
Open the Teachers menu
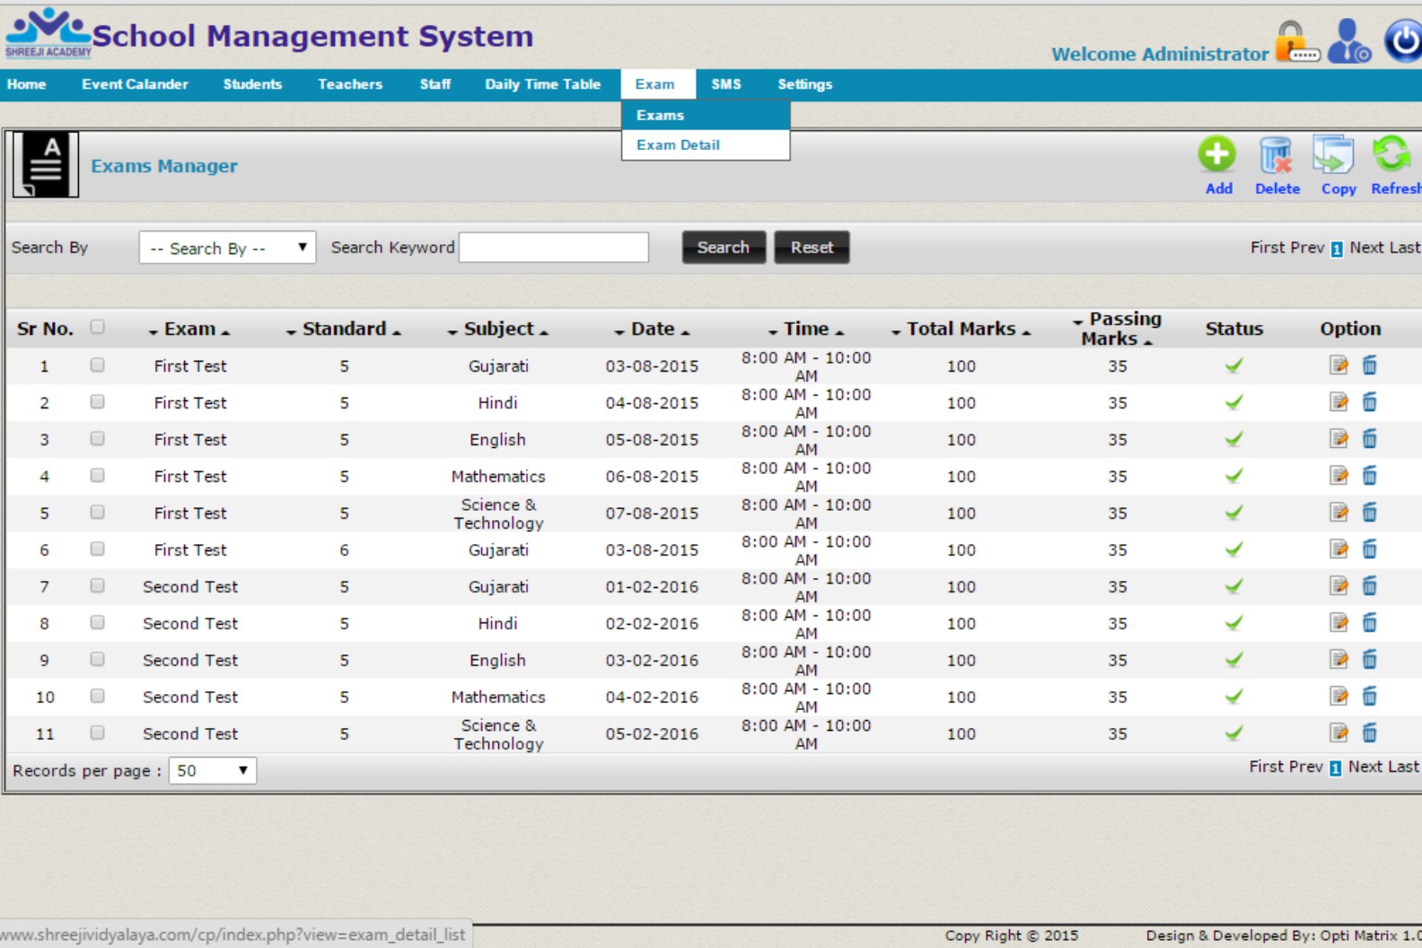click(x=350, y=84)
